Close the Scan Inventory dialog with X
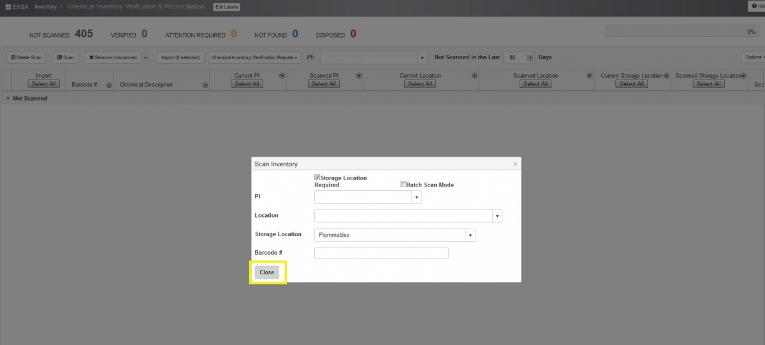 click(x=515, y=164)
